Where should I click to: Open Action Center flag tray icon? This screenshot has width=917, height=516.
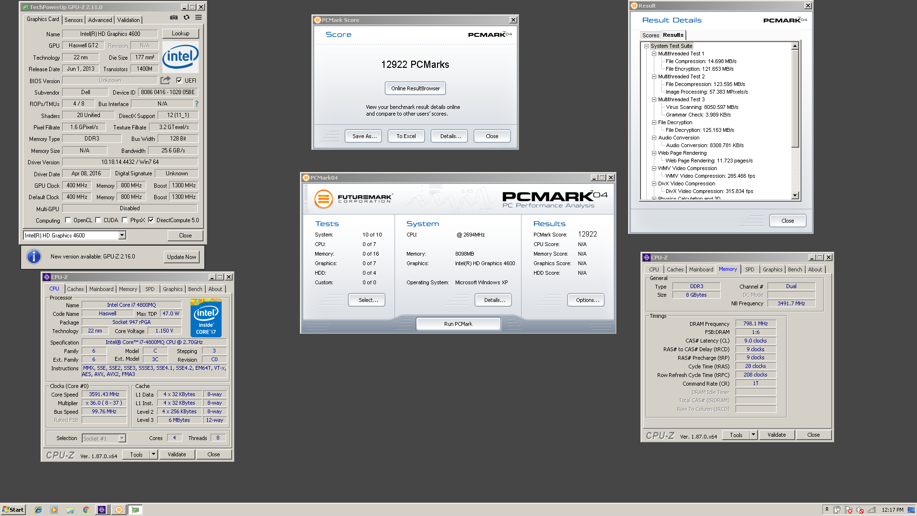(x=849, y=510)
